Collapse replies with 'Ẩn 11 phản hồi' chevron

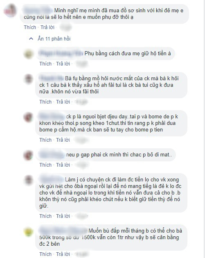(x=31, y=39)
